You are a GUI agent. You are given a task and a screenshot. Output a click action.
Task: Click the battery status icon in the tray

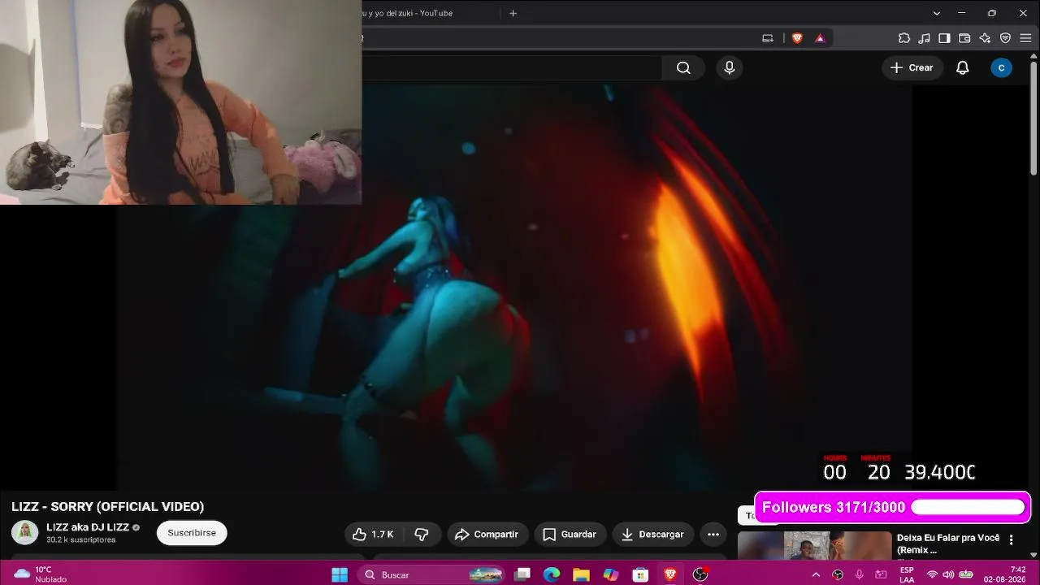click(x=964, y=575)
